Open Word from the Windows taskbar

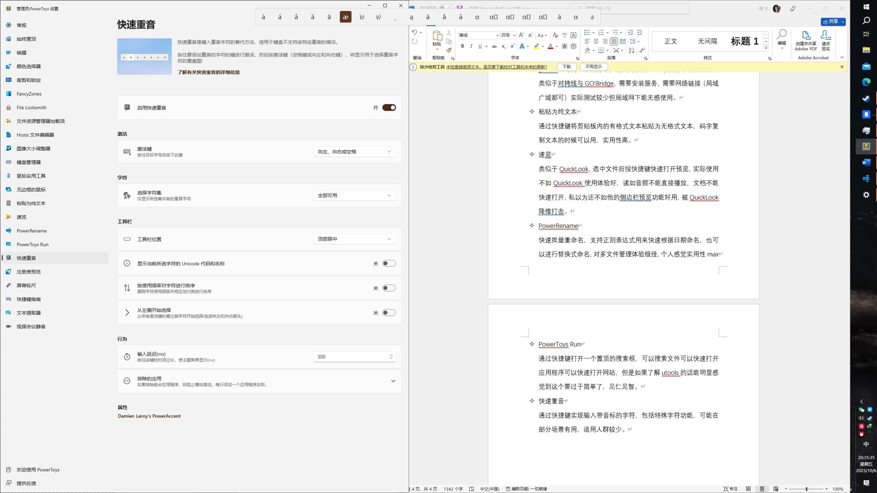pos(866,162)
